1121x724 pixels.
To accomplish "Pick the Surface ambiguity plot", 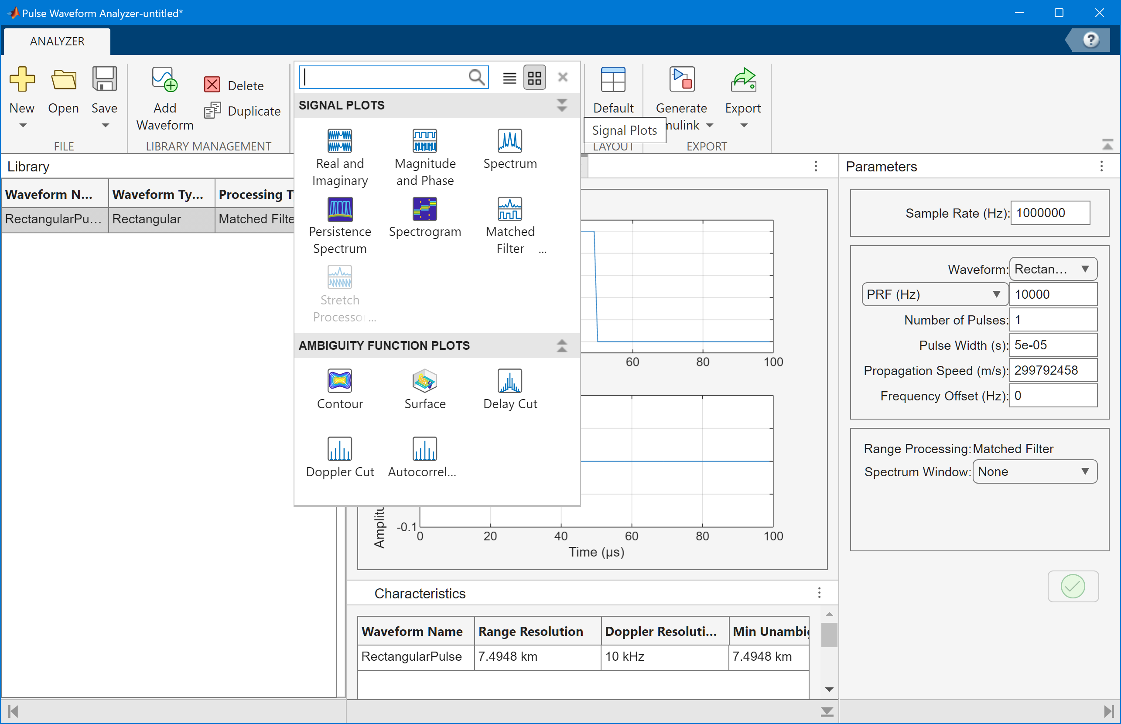I will click(x=424, y=381).
